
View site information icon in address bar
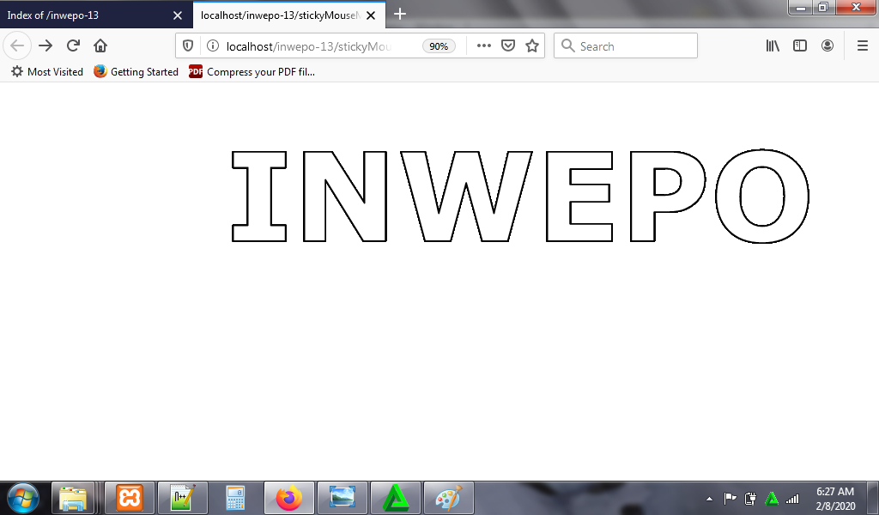[x=213, y=46]
